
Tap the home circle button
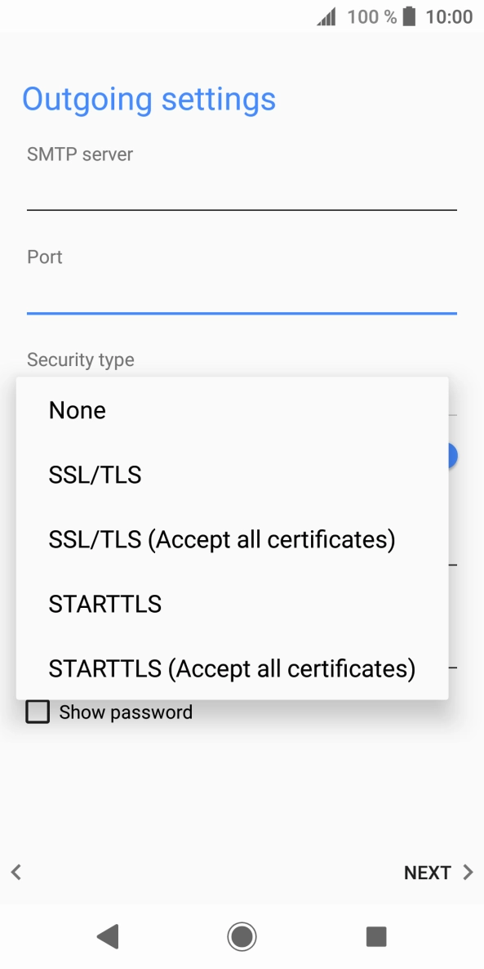[242, 936]
